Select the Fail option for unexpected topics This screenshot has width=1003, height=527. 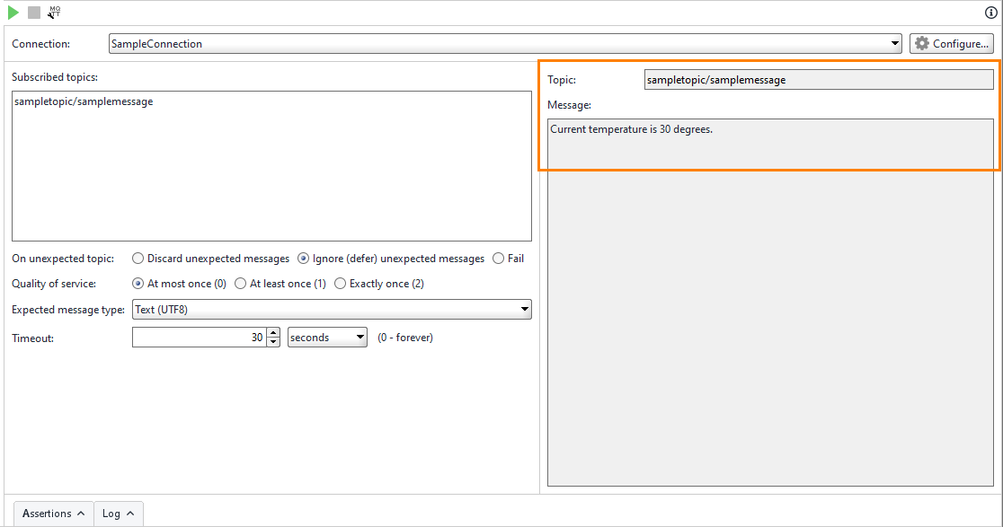click(x=497, y=258)
